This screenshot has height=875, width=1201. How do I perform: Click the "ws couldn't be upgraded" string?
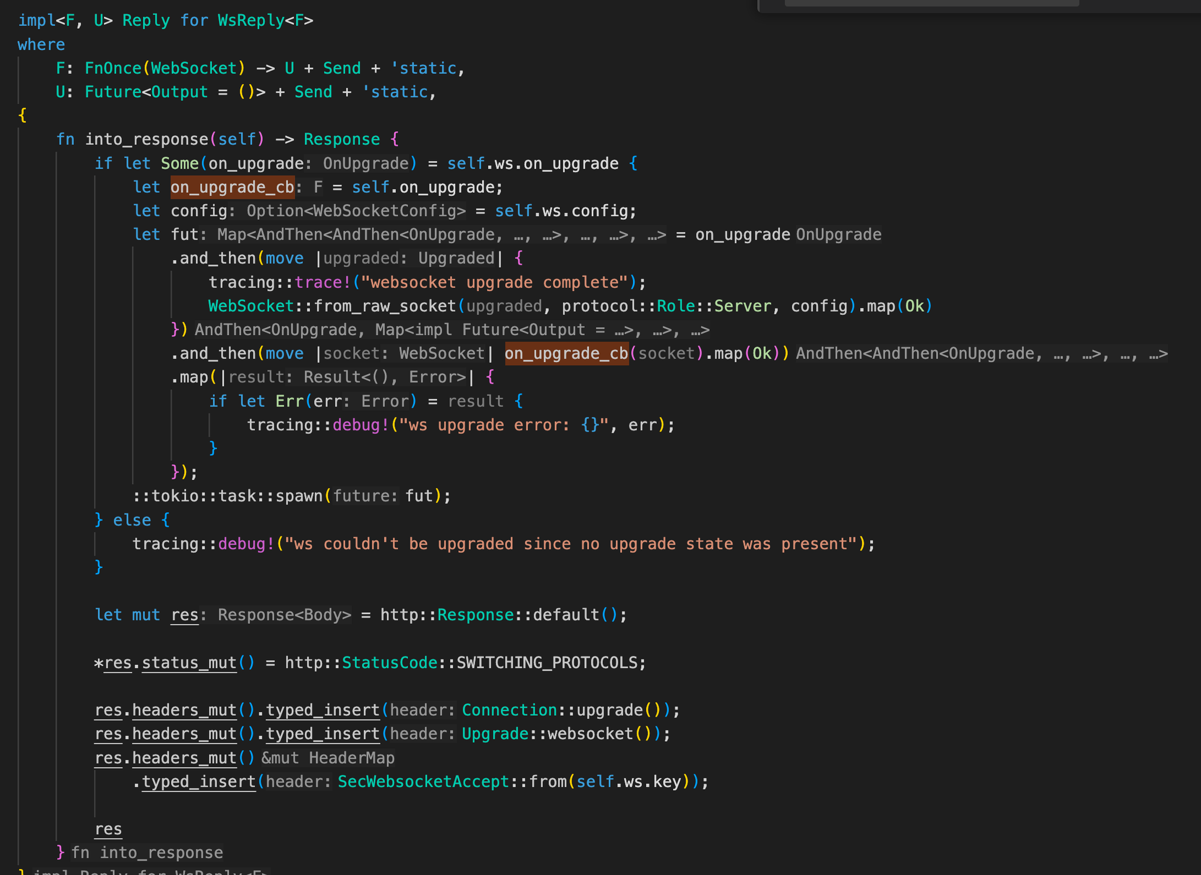coord(570,544)
